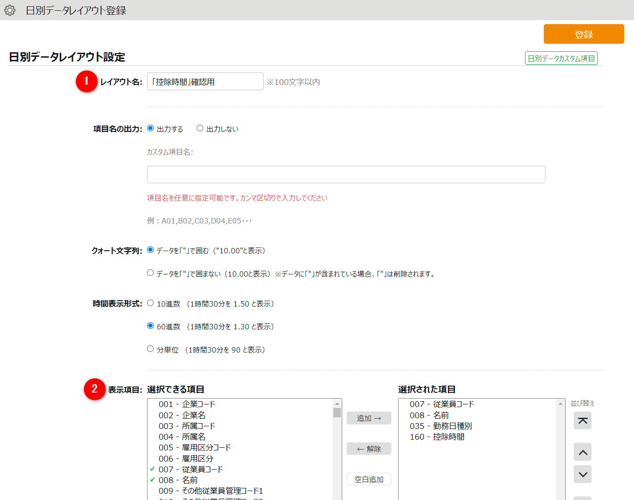
Task: Select 出力する for 項目名の出力
Action: tap(151, 128)
